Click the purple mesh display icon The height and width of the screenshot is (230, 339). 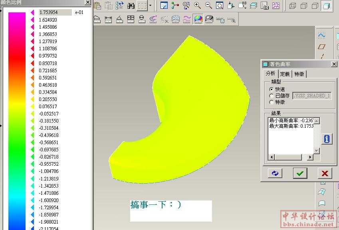coord(276,6)
